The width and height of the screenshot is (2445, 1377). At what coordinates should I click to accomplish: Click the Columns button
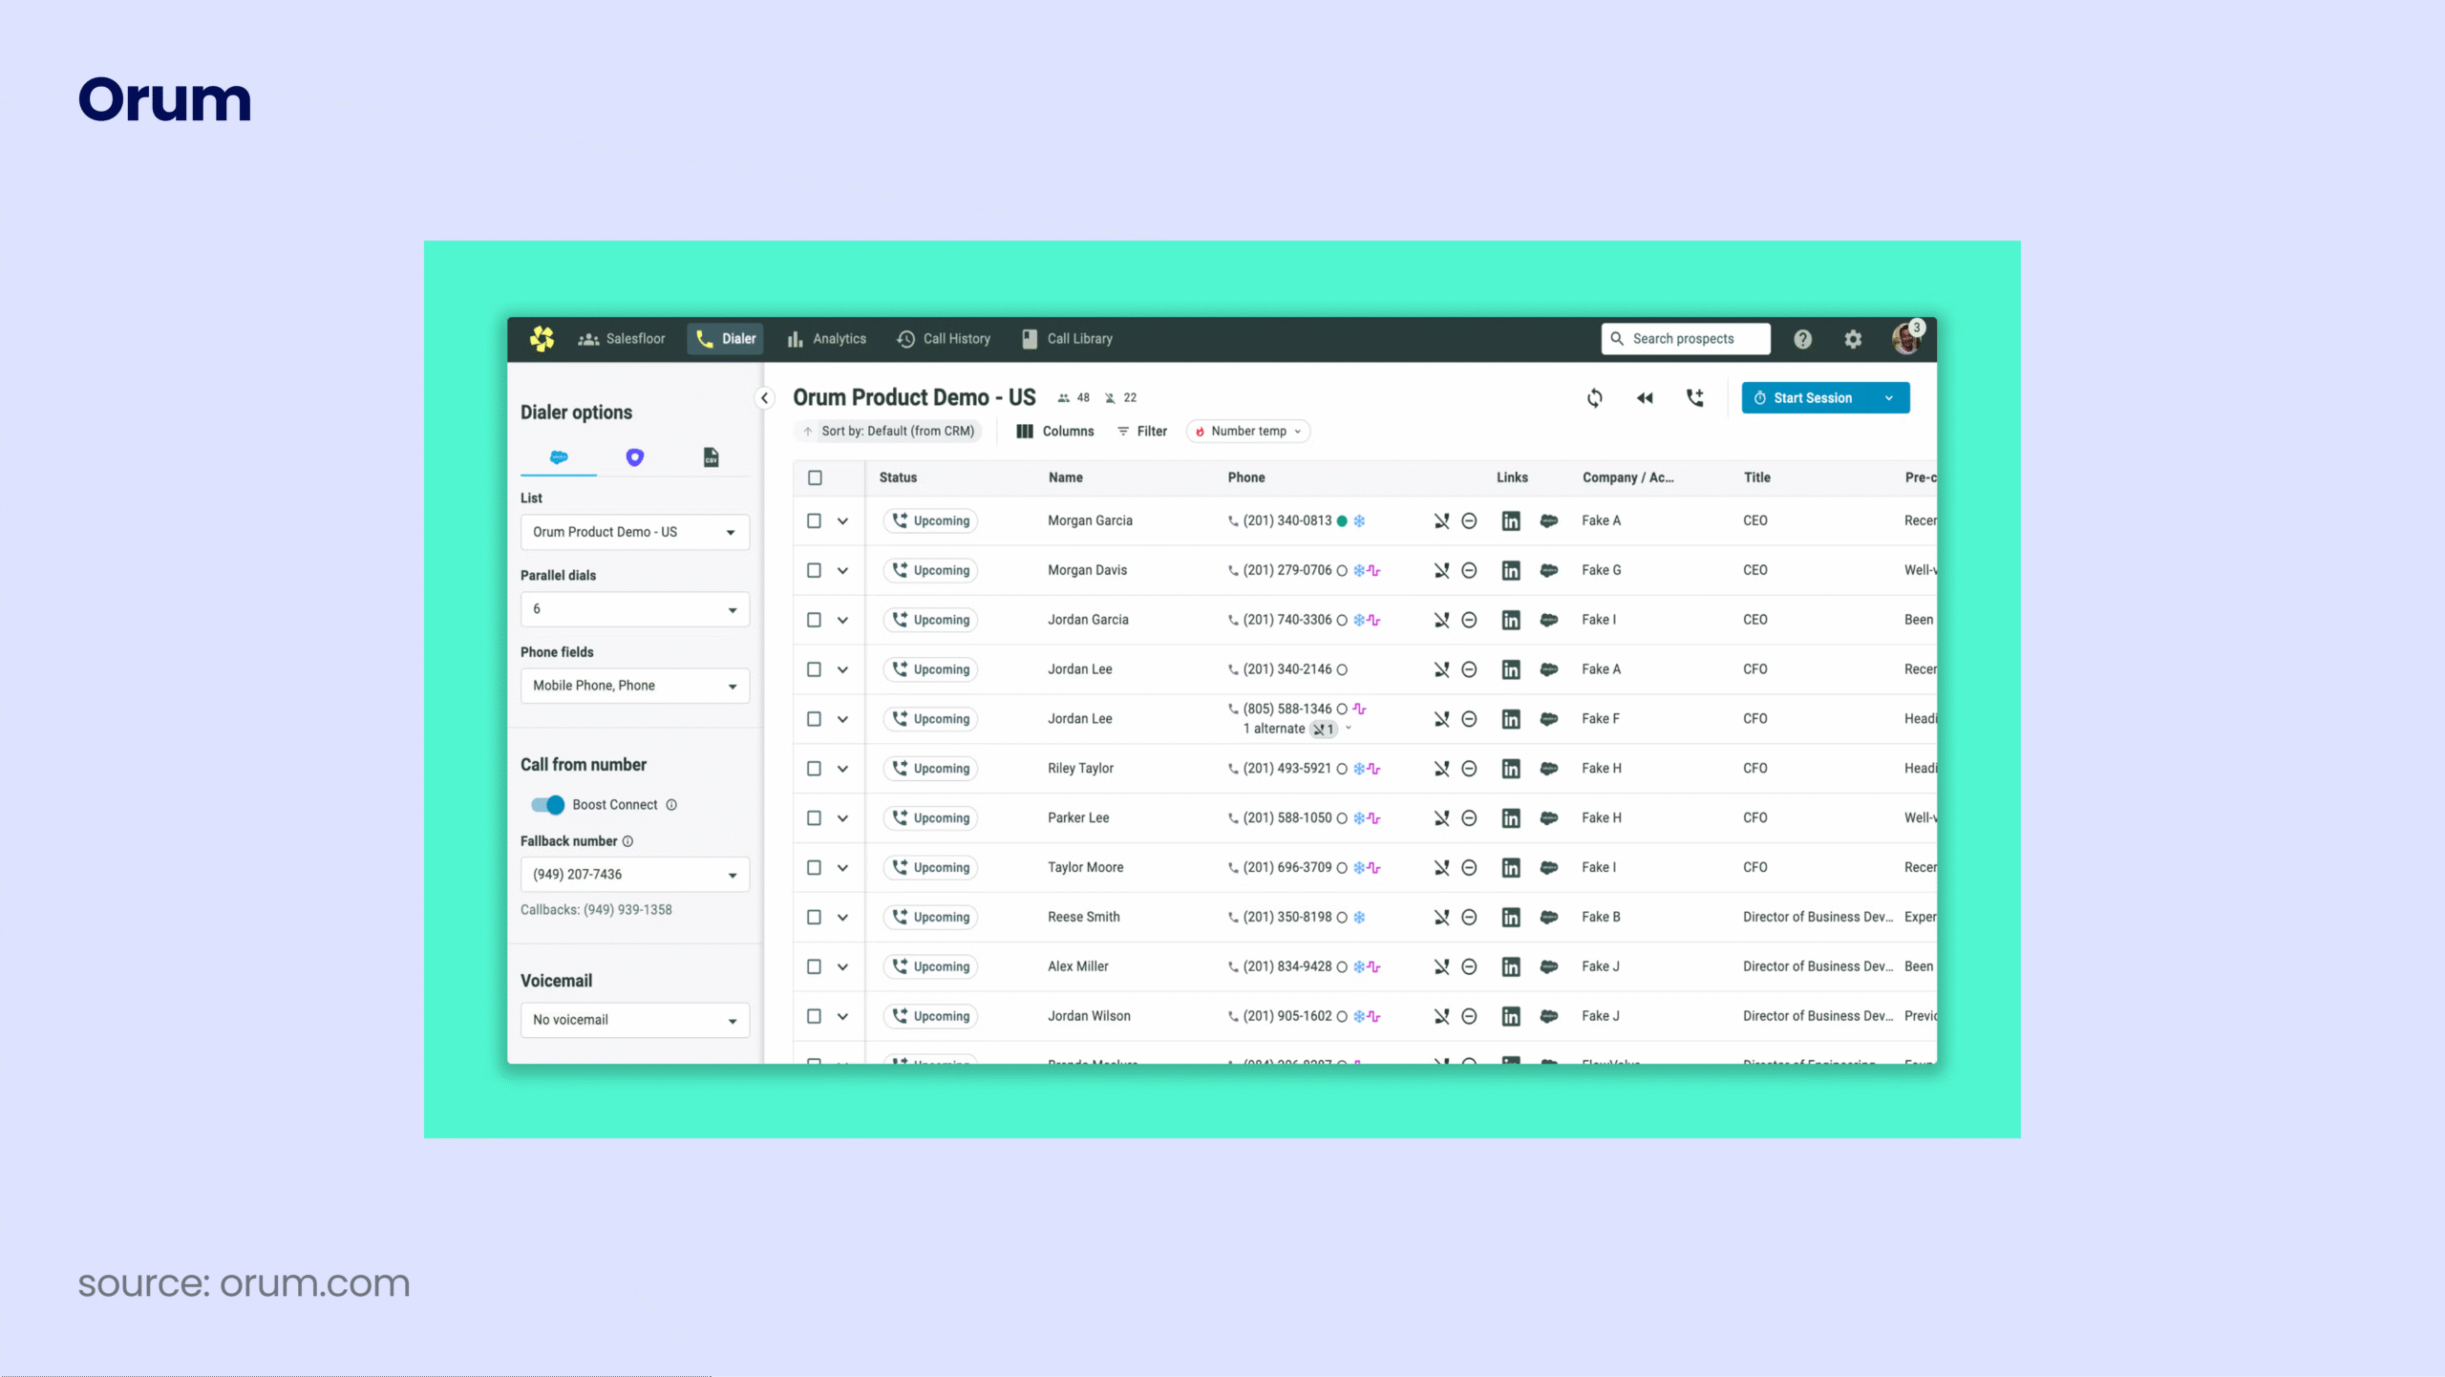coord(1055,432)
